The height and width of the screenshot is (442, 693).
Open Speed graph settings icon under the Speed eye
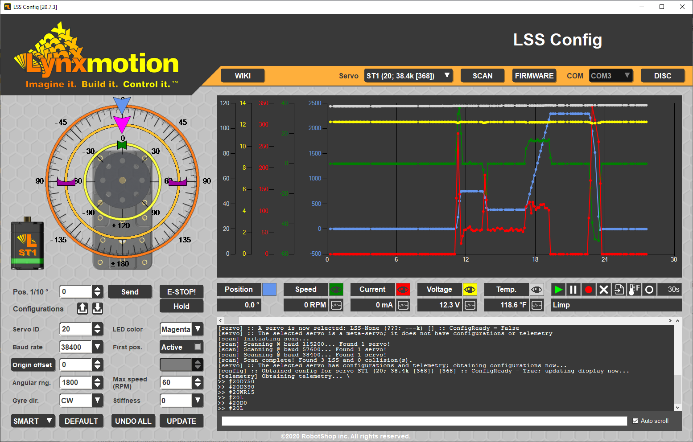[336, 305]
